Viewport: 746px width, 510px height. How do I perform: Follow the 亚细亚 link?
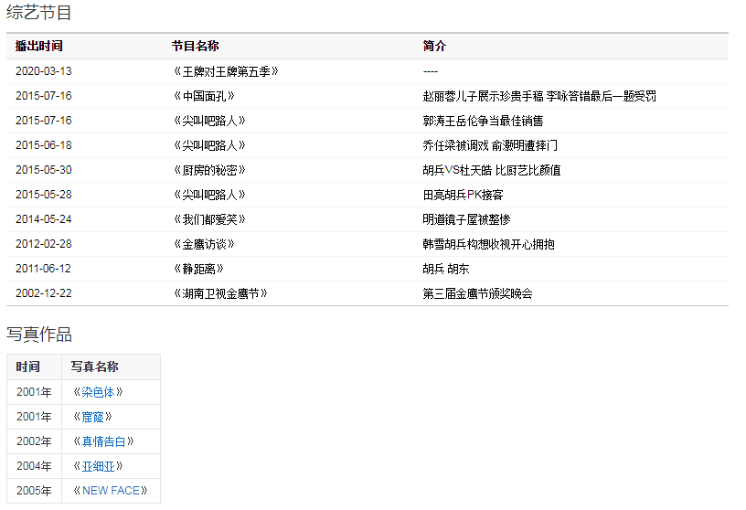pos(101,466)
